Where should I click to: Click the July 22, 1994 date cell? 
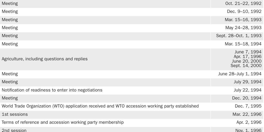click(247, 90)
